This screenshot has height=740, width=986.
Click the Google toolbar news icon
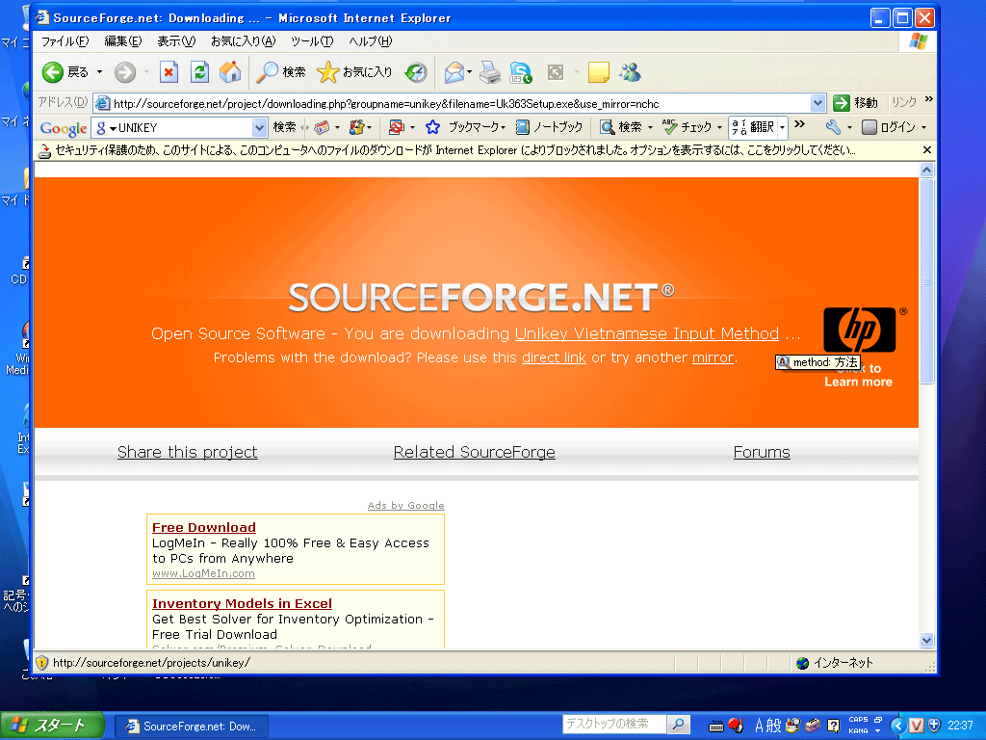pyautogui.click(x=322, y=127)
